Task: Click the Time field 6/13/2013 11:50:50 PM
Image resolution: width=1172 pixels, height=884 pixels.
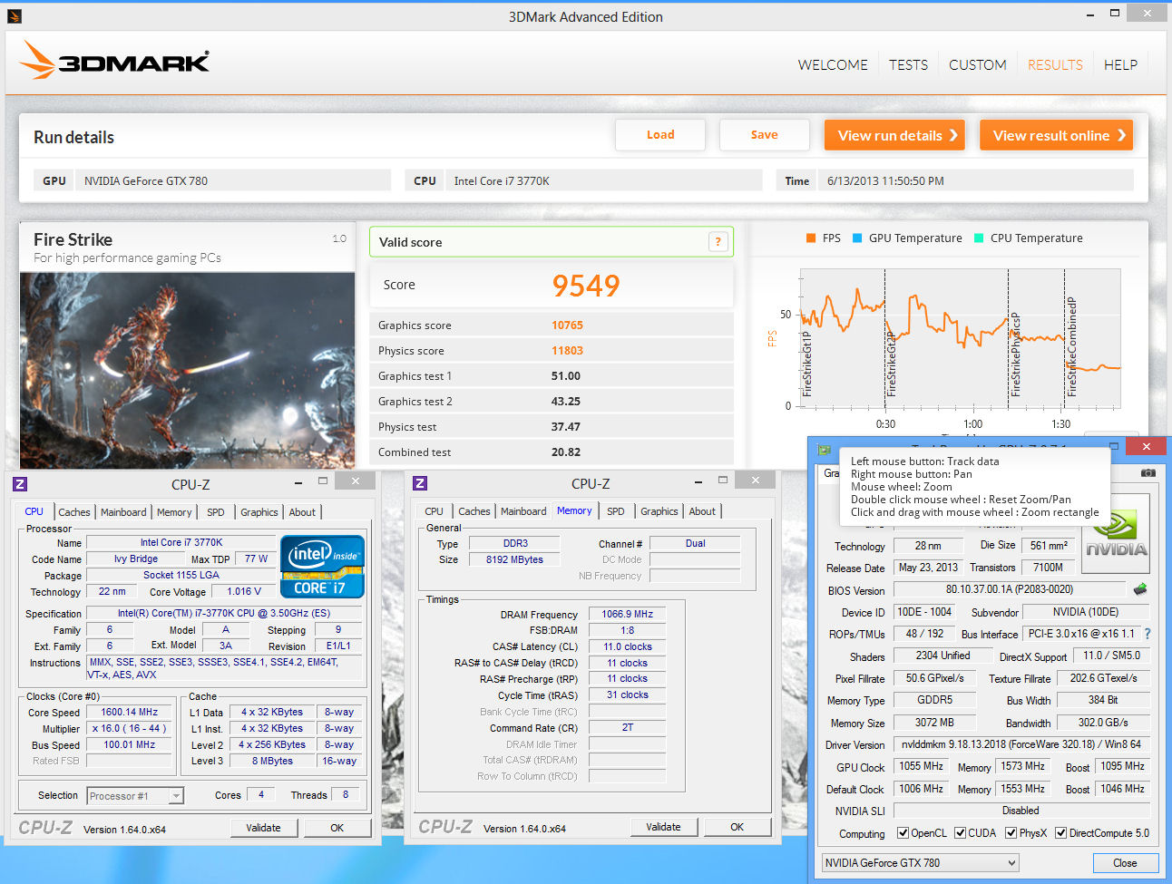Action: coord(975,180)
